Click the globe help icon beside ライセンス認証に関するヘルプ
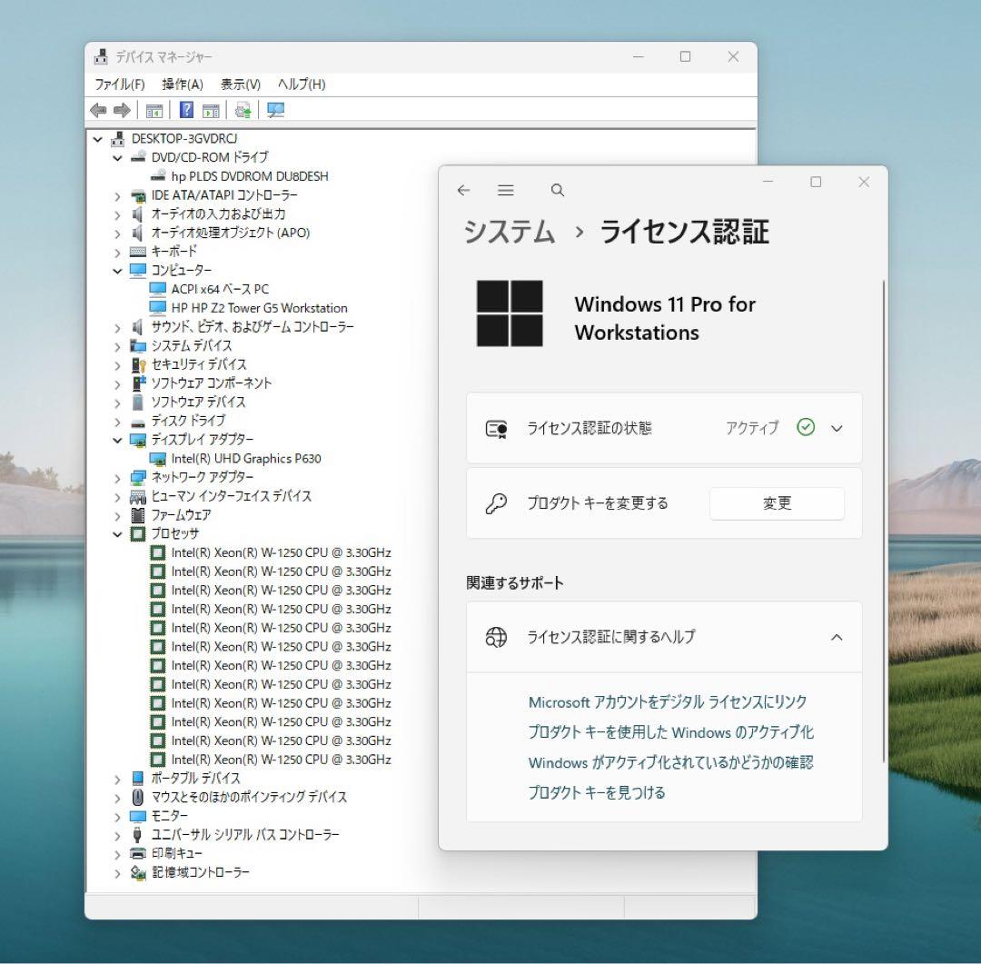Image resolution: width=981 pixels, height=964 pixels. pos(496,637)
